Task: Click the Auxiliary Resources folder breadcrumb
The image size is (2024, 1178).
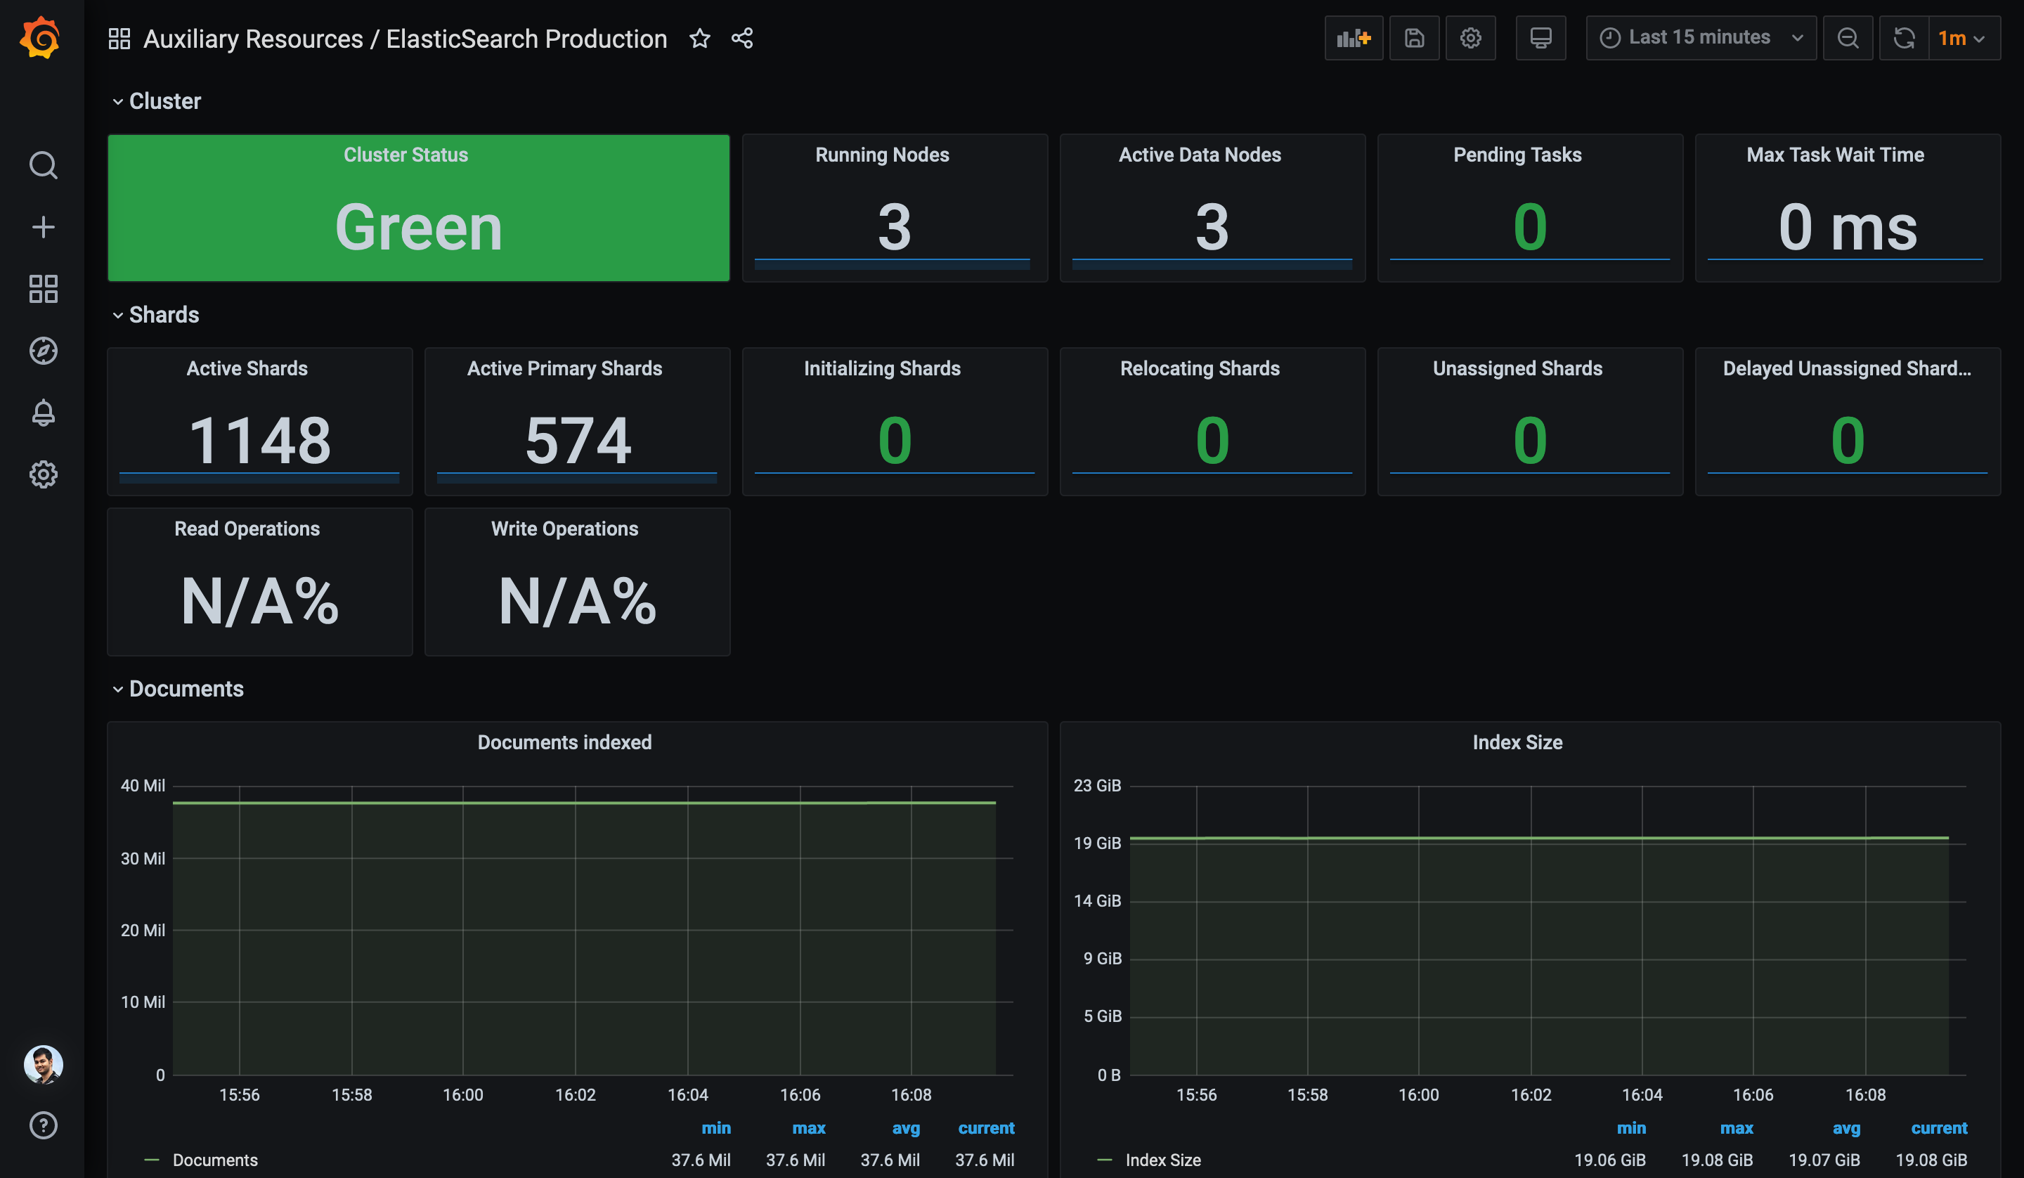Action: pos(253,39)
